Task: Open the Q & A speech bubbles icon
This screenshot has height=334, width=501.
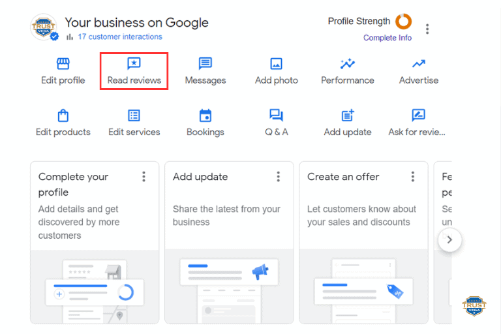Action: pyautogui.click(x=277, y=115)
